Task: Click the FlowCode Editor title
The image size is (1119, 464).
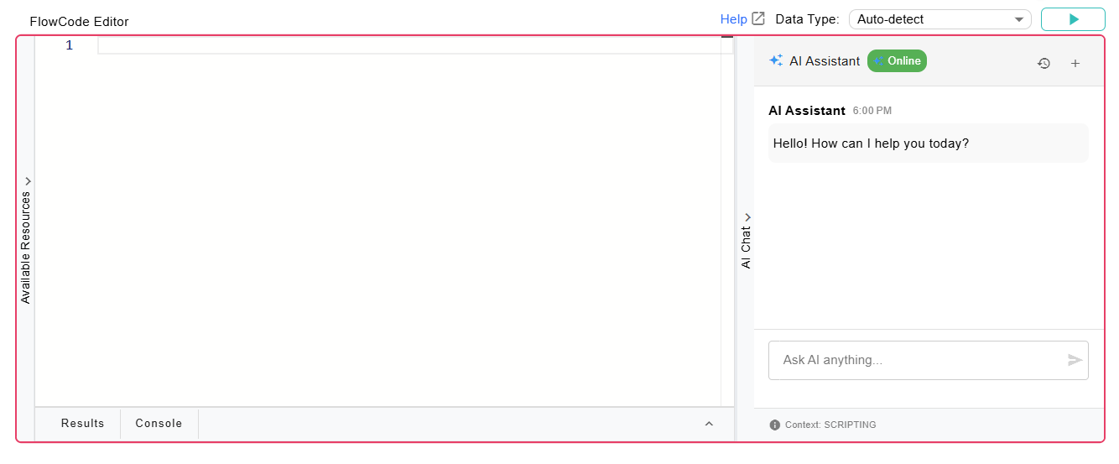Action: point(80,22)
